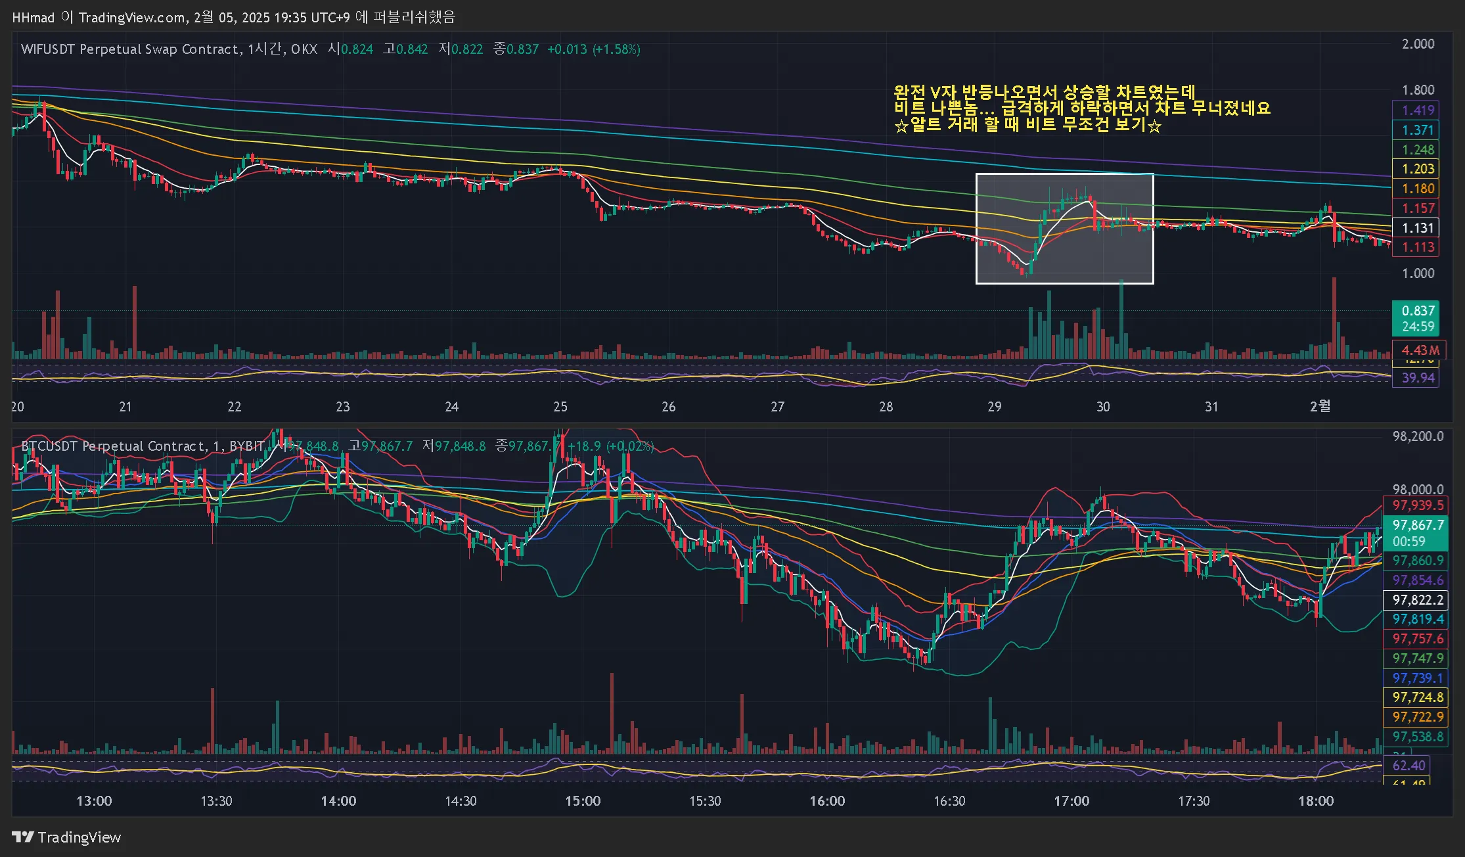The image size is (1465, 857).
Task: Click date label 23 on WIF time axis
Action: click(x=343, y=407)
